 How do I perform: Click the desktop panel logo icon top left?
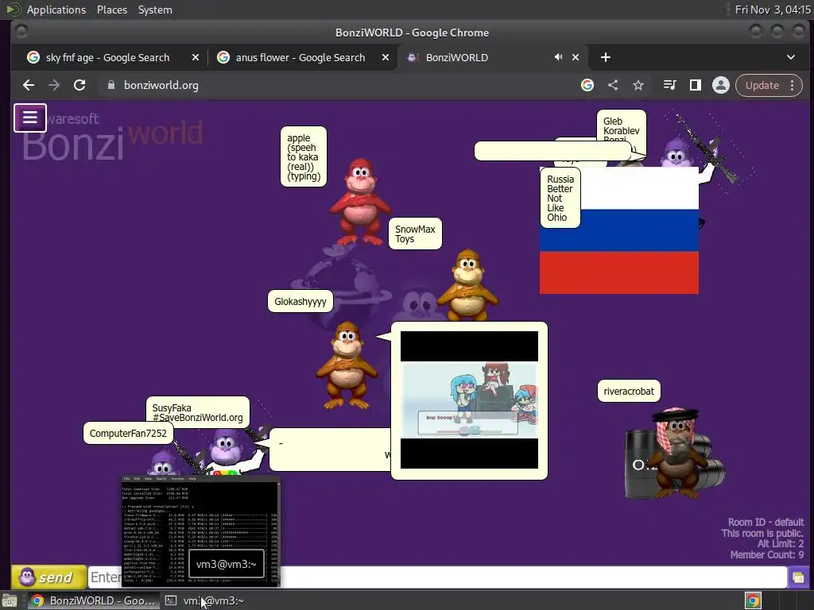tap(13, 9)
